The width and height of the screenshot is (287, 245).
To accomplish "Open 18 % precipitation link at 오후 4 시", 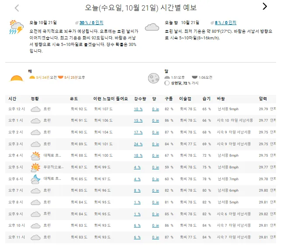I will [138, 155].
